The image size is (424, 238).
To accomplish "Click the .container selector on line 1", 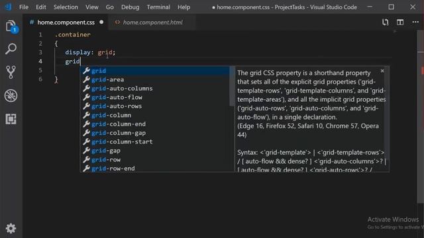I will (72, 34).
